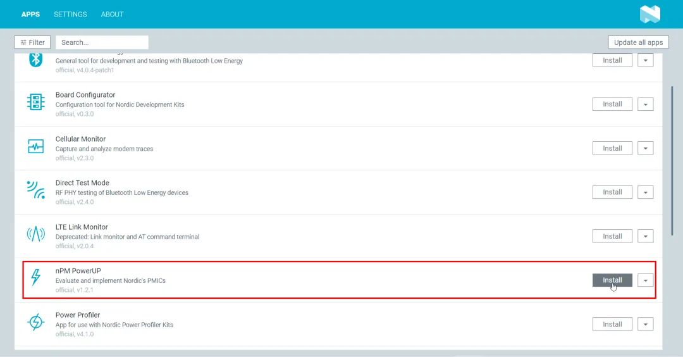Click the Direct Test Mode icon

(36, 190)
